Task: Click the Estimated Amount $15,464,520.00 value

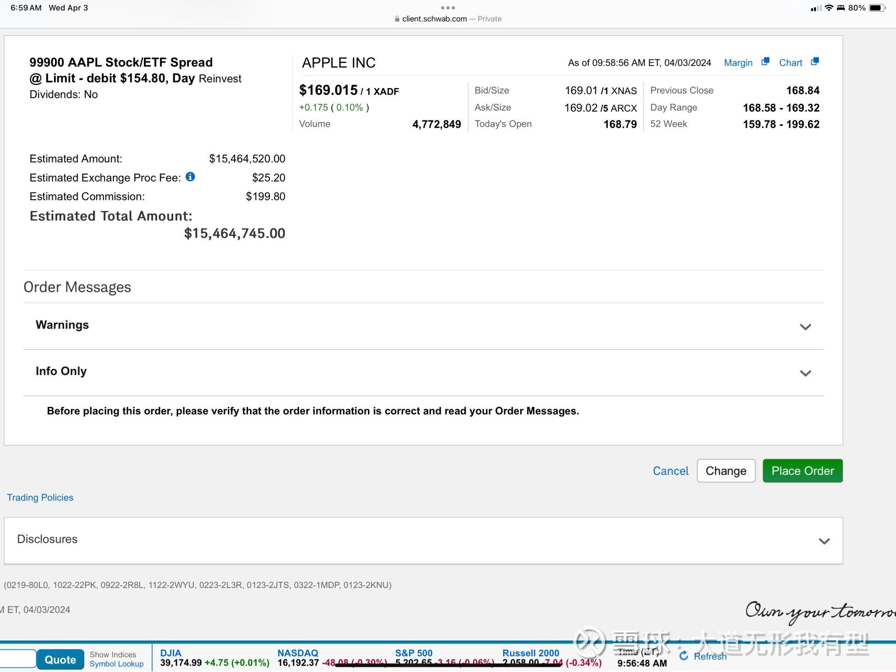Action: tap(247, 159)
